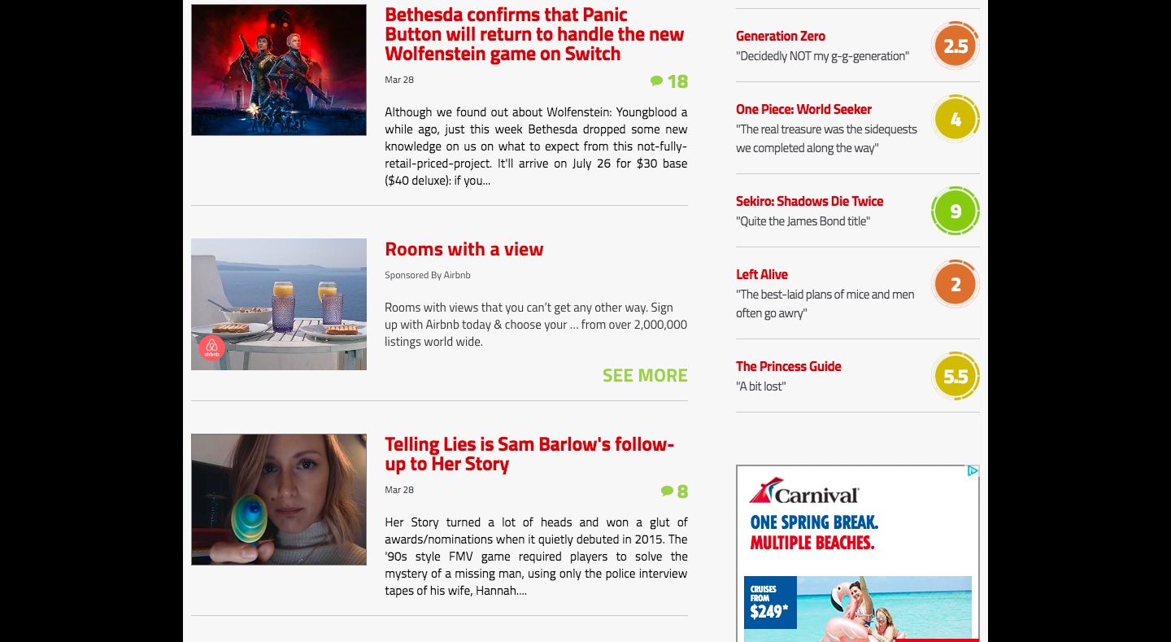Click the 5.5 score badge for Princess Guide

click(956, 376)
